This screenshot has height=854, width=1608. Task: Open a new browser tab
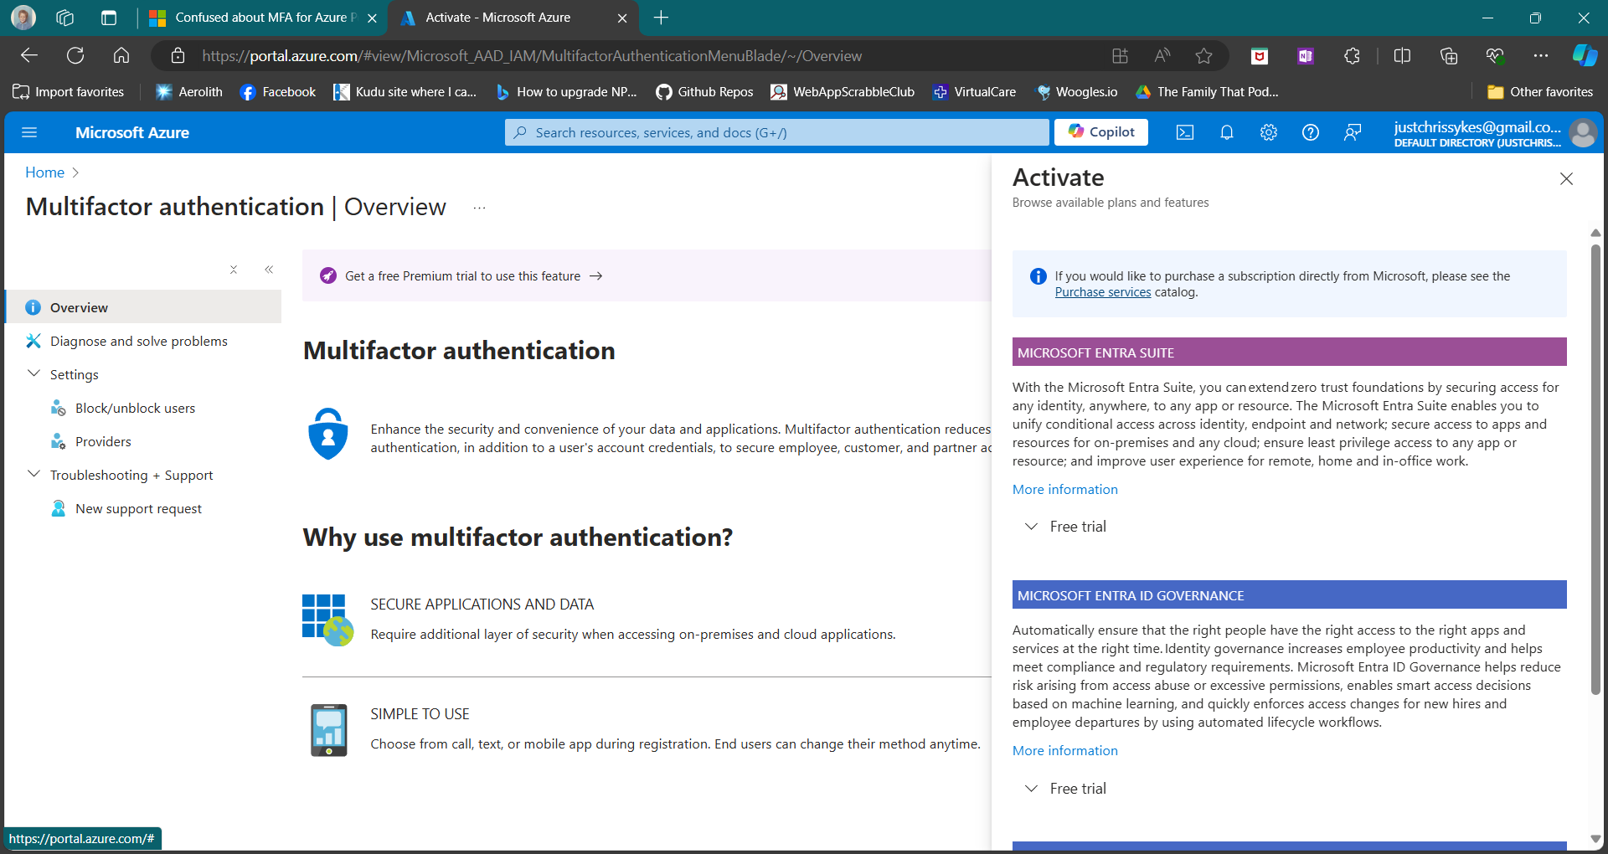(661, 18)
